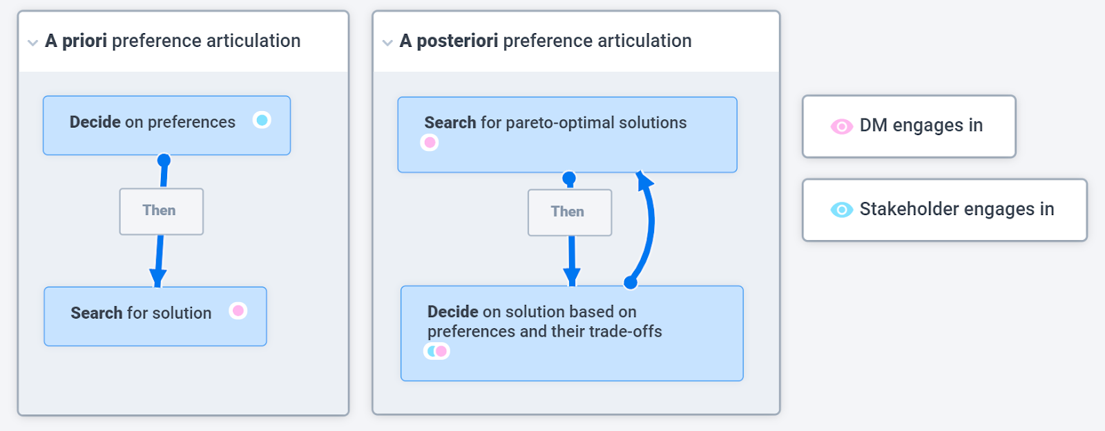This screenshot has width=1105, height=431.
Task: Click connector start point below Decide on preferences
Action: [x=164, y=161]
